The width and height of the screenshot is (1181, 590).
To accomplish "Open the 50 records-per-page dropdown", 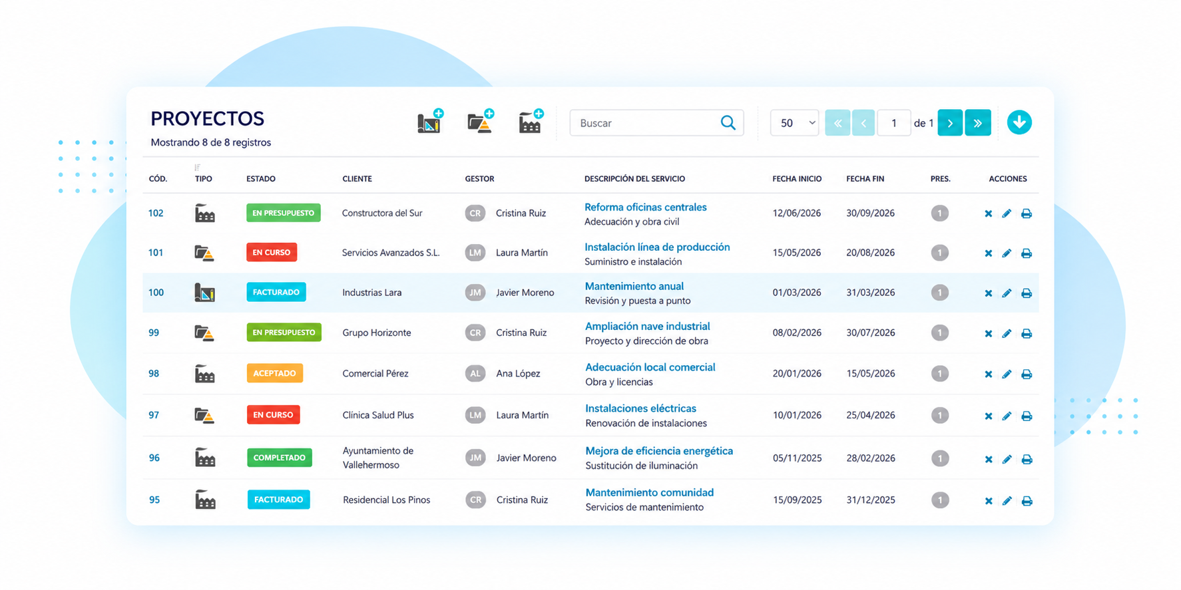I will point(794,123).
